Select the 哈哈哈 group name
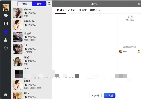The height and width of the screenshot is (99, 141). pos(28,34)
